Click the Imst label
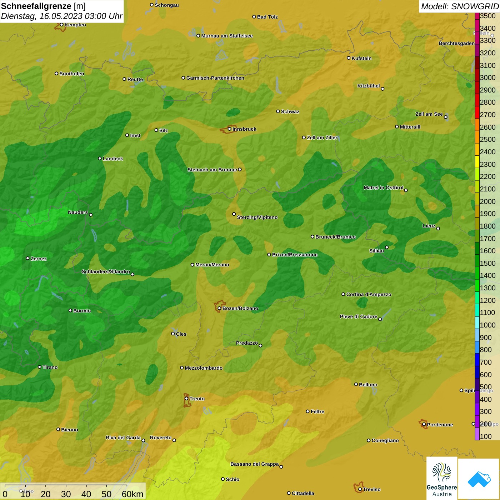 click(x=135, y=135)
